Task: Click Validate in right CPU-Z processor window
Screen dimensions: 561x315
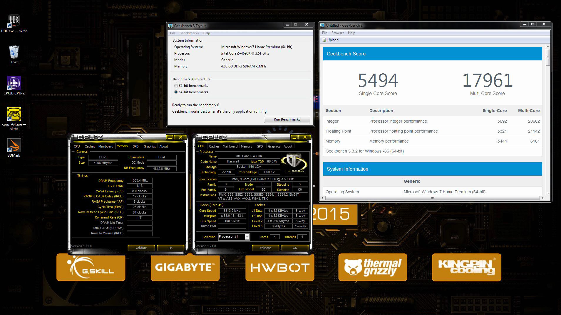Action: click(x=265, y=248)
